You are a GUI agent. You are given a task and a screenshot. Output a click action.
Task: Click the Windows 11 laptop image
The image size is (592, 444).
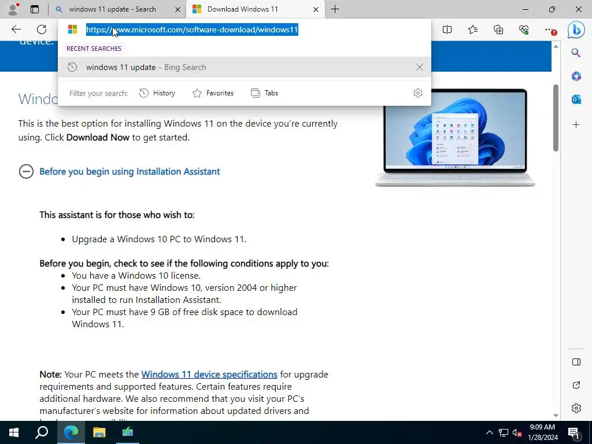[x=455, y=138]
